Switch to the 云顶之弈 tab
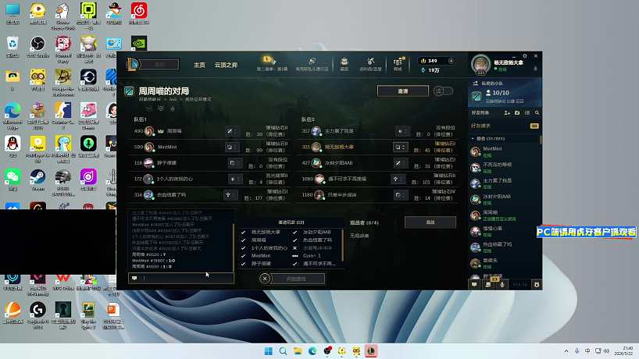This screenshot has height=359, width=639. coord(226,65)
